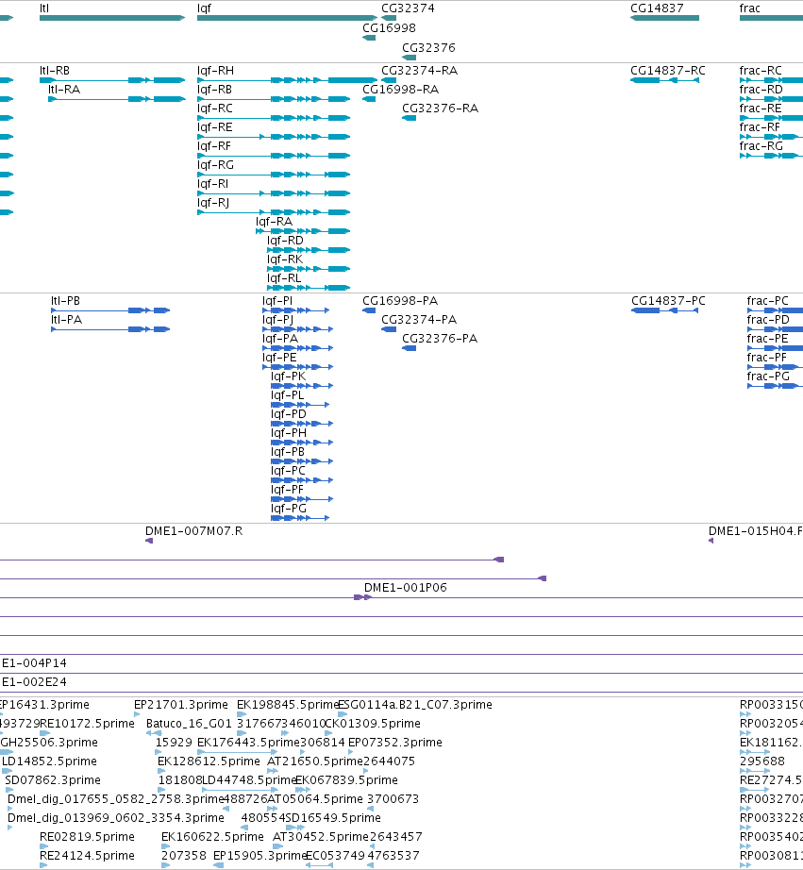Open transcript CG32374-RA
This screenshot has width=803, height=870.
(420, 71)
